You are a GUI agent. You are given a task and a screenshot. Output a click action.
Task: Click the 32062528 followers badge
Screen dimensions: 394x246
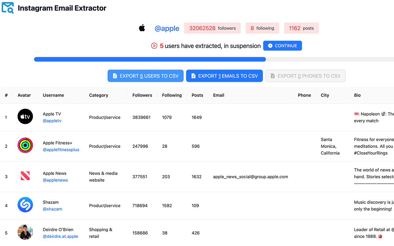click(x=212, y=28)
